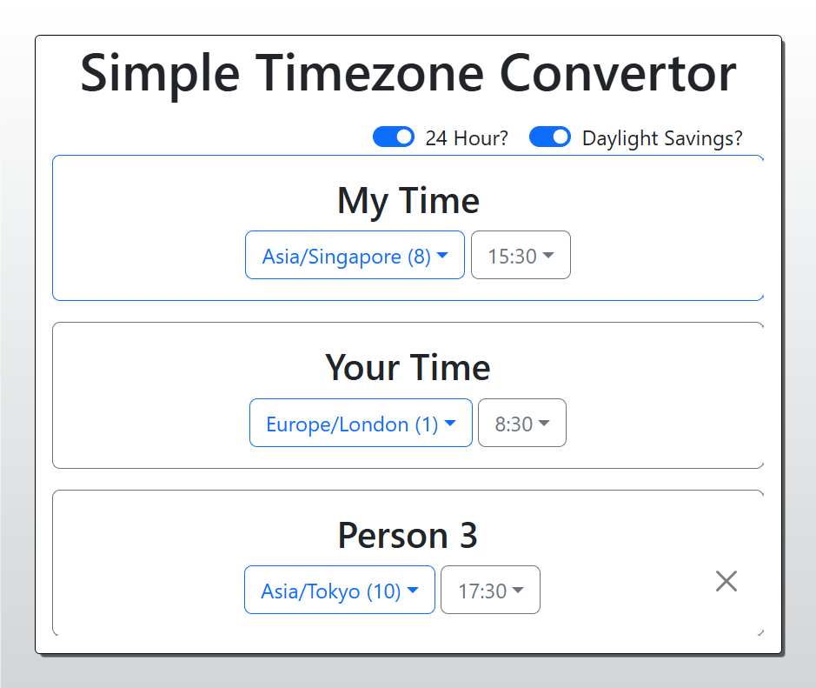Click the caret arrow beside Asia/Singapore
816x688 pixels.
(442, 255)
